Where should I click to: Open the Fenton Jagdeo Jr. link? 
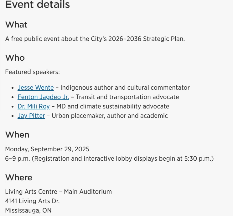pyautogui.click(x=43, y=97)
